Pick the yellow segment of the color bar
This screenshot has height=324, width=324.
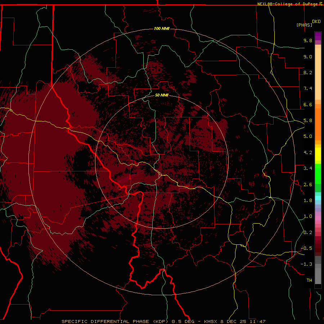click(x=318, y=154)
